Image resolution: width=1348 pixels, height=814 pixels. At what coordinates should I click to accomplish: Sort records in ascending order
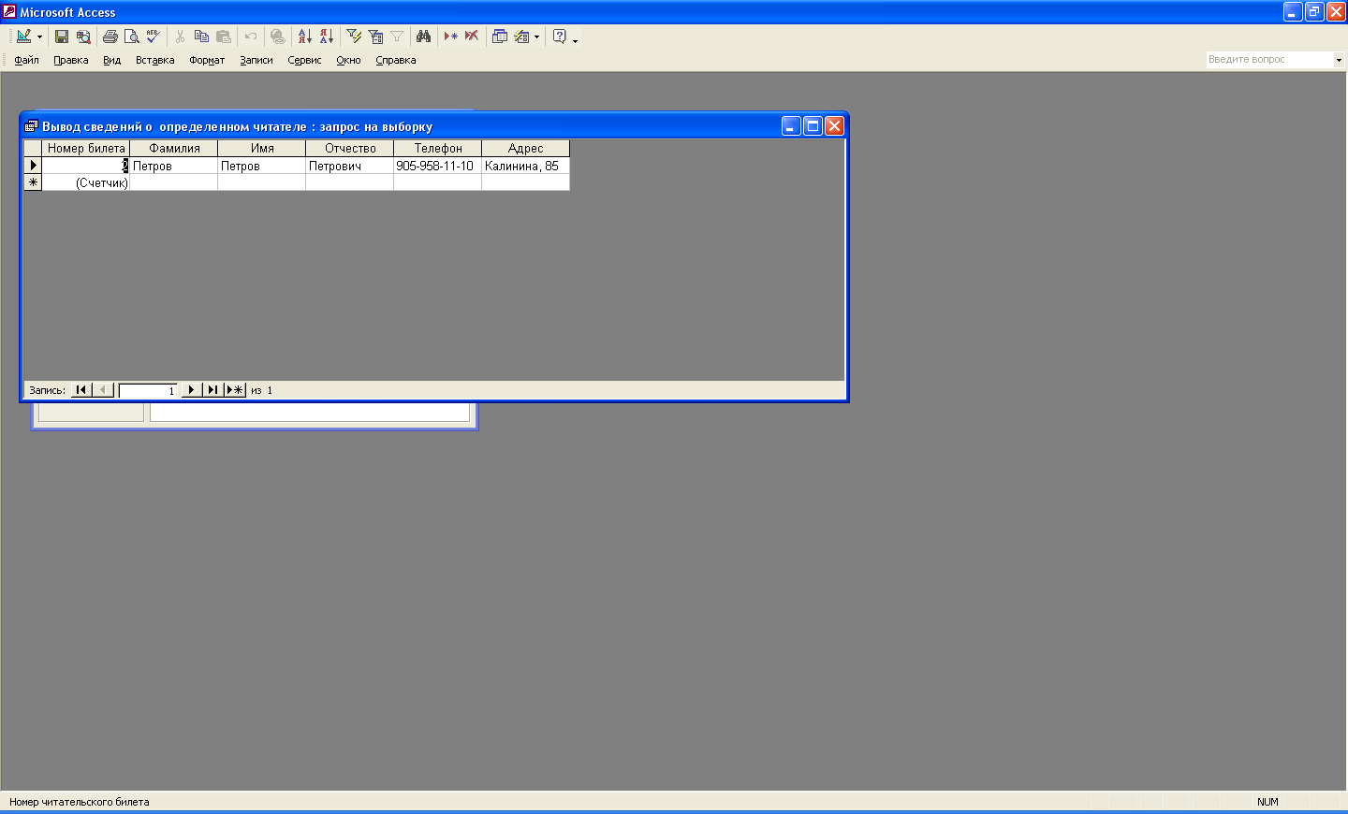click(304, 36)
